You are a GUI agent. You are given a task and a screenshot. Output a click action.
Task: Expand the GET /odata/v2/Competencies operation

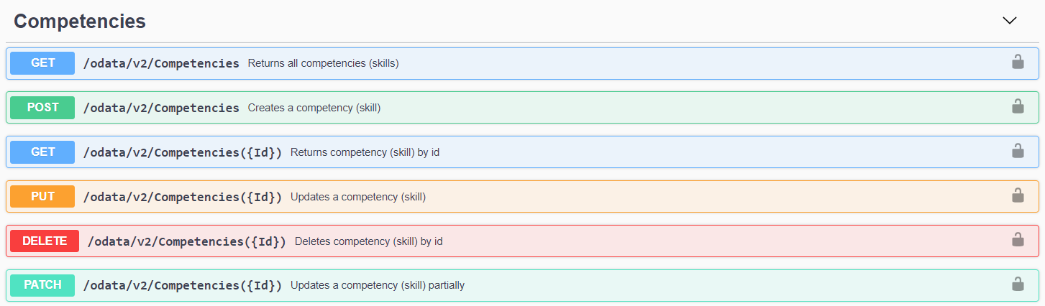(161, 63)
